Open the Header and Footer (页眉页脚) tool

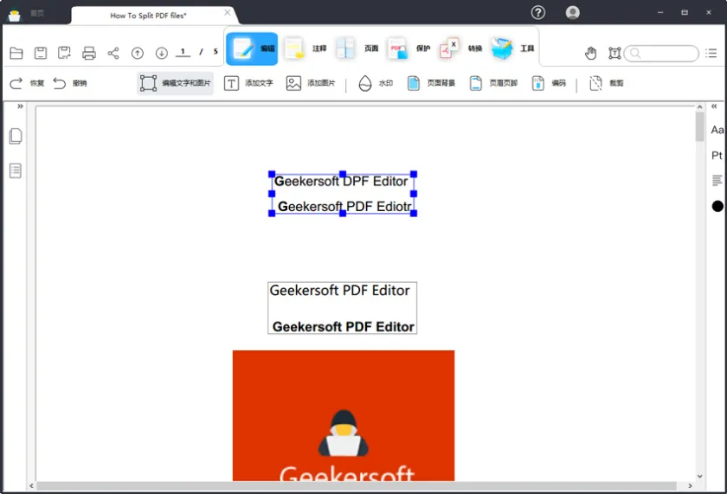point(492,84)
